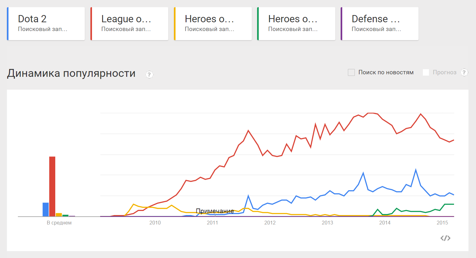Enable Поиск по новостям checkbox
This screenshot has width=476, height=258.
[x=351, y=72]
